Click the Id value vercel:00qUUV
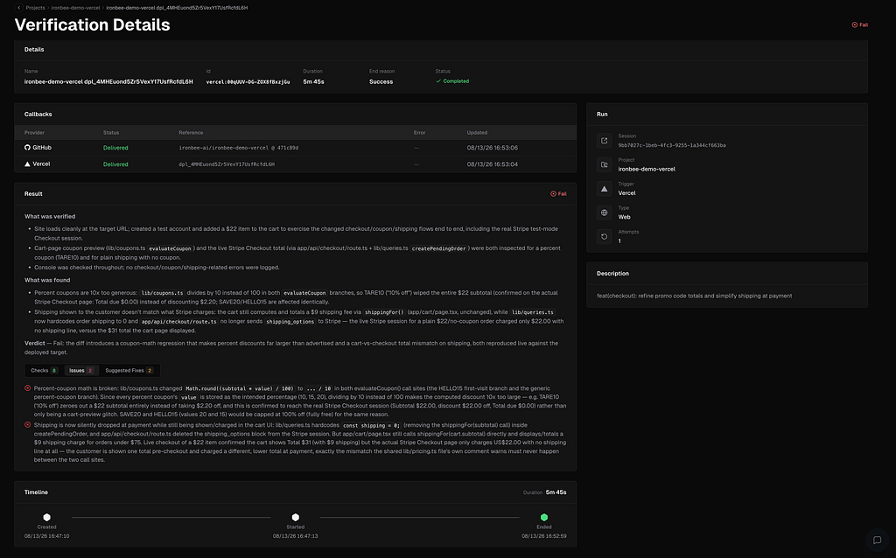Image resolution: width=896 pixels, height=558 pixels. 248,81
